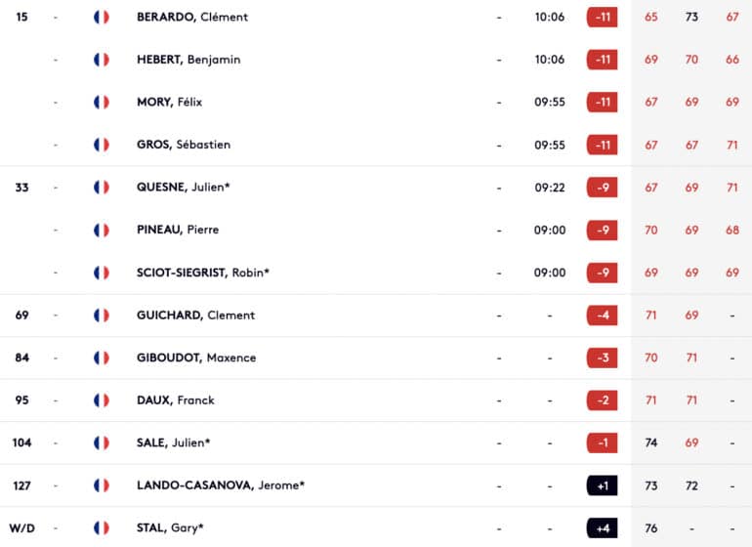Click the French flag beside STAL, Gary

coord(102,527)
